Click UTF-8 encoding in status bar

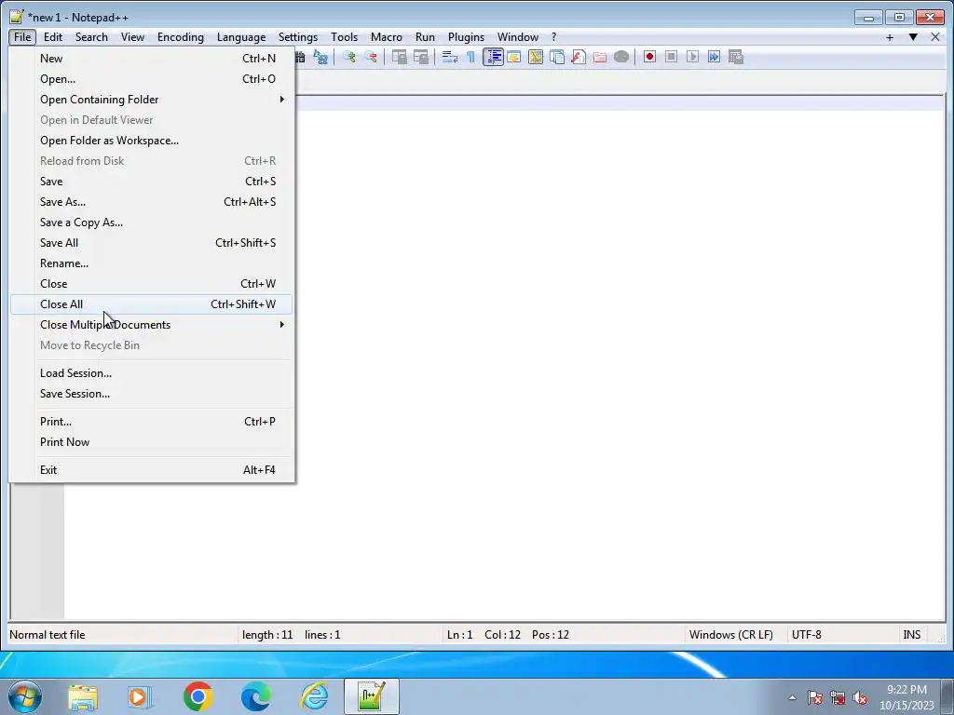point(806,635)
